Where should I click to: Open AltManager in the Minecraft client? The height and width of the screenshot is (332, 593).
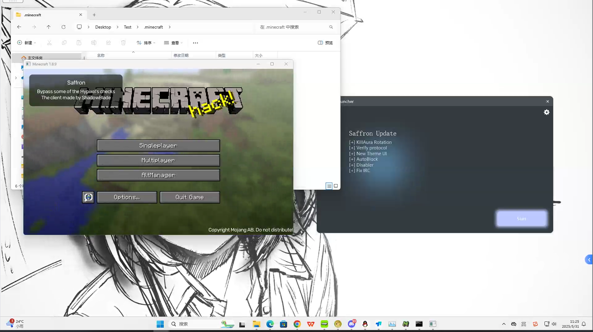pos(158,175)
